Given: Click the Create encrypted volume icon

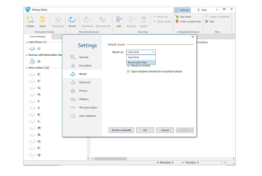Looking at the screenshot, I should coord(30,20).
